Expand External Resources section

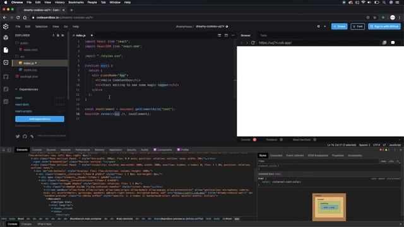[x=28, y=126]
